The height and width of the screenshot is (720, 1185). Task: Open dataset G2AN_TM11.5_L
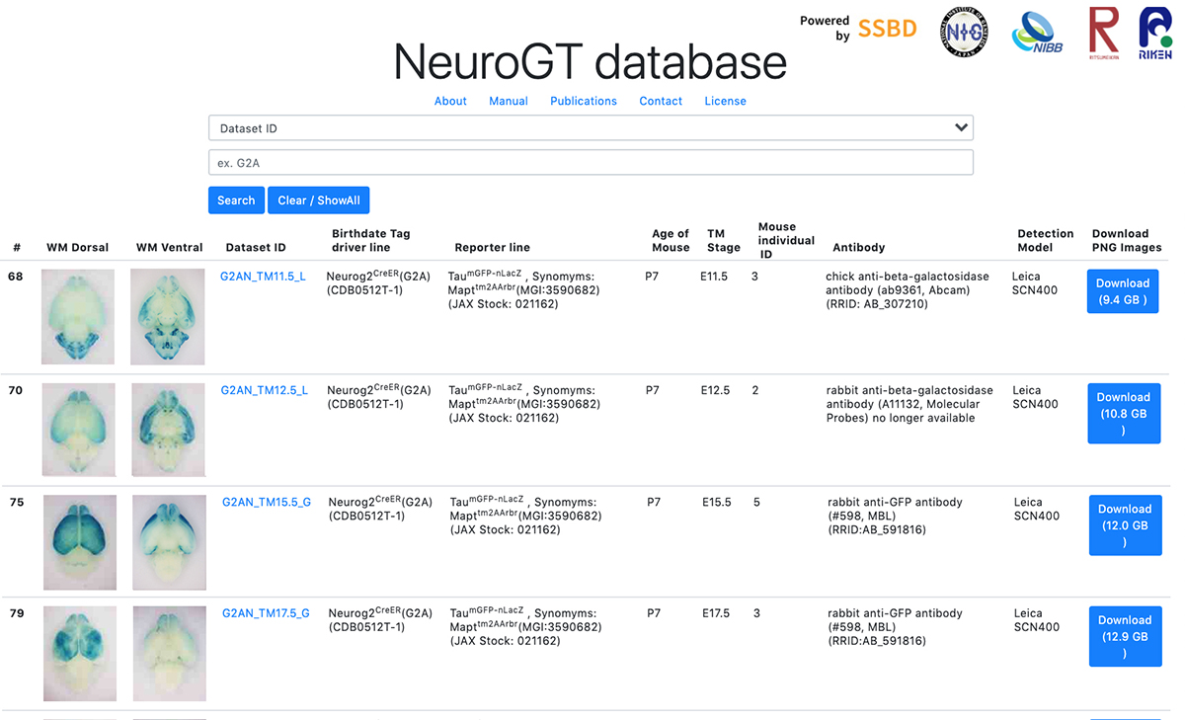coord(263,277)
